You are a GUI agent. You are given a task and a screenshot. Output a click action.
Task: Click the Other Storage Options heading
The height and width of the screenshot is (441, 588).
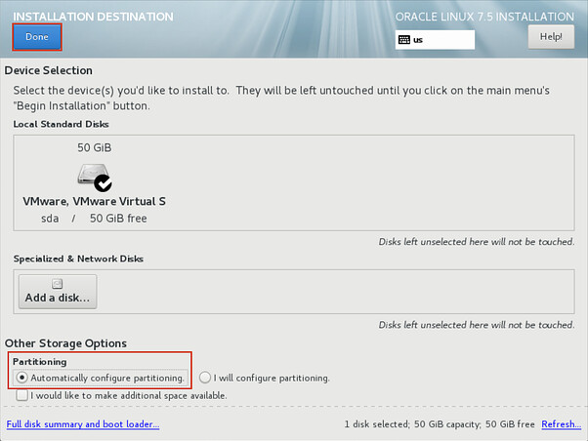click(x=65, y=343)
